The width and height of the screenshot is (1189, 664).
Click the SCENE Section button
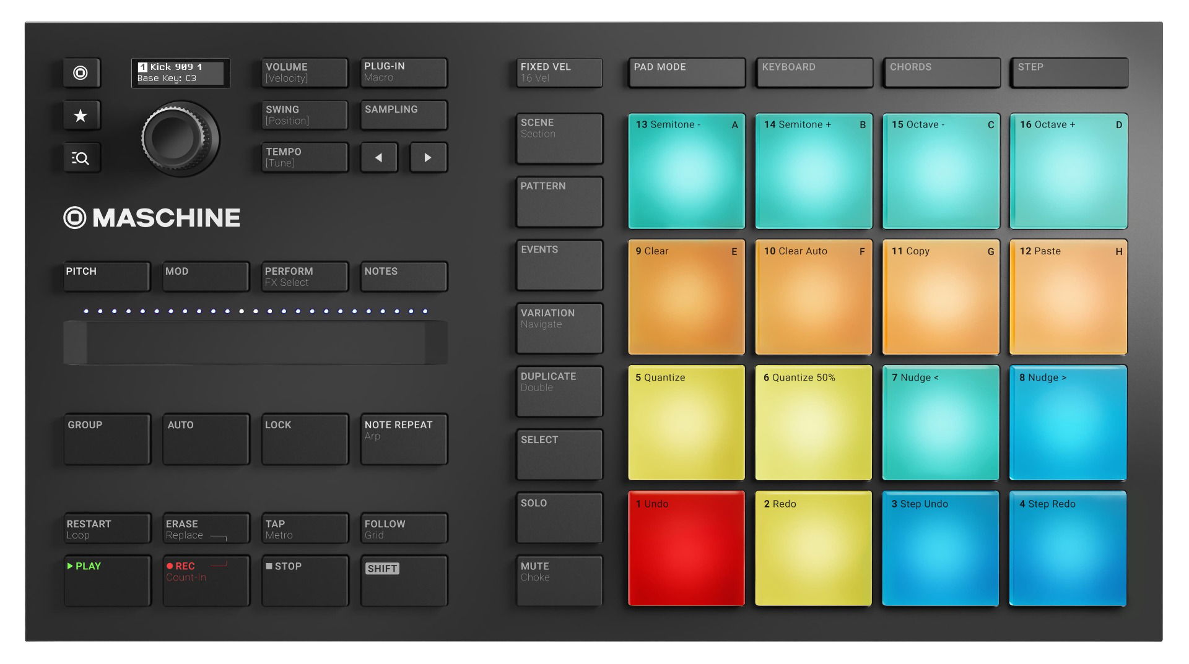[x=559, y=139]
